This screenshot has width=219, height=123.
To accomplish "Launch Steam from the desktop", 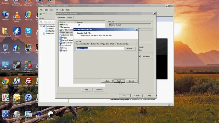I will [17, 65].
